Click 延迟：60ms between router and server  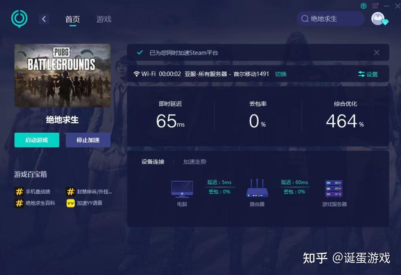pos(294,182)
